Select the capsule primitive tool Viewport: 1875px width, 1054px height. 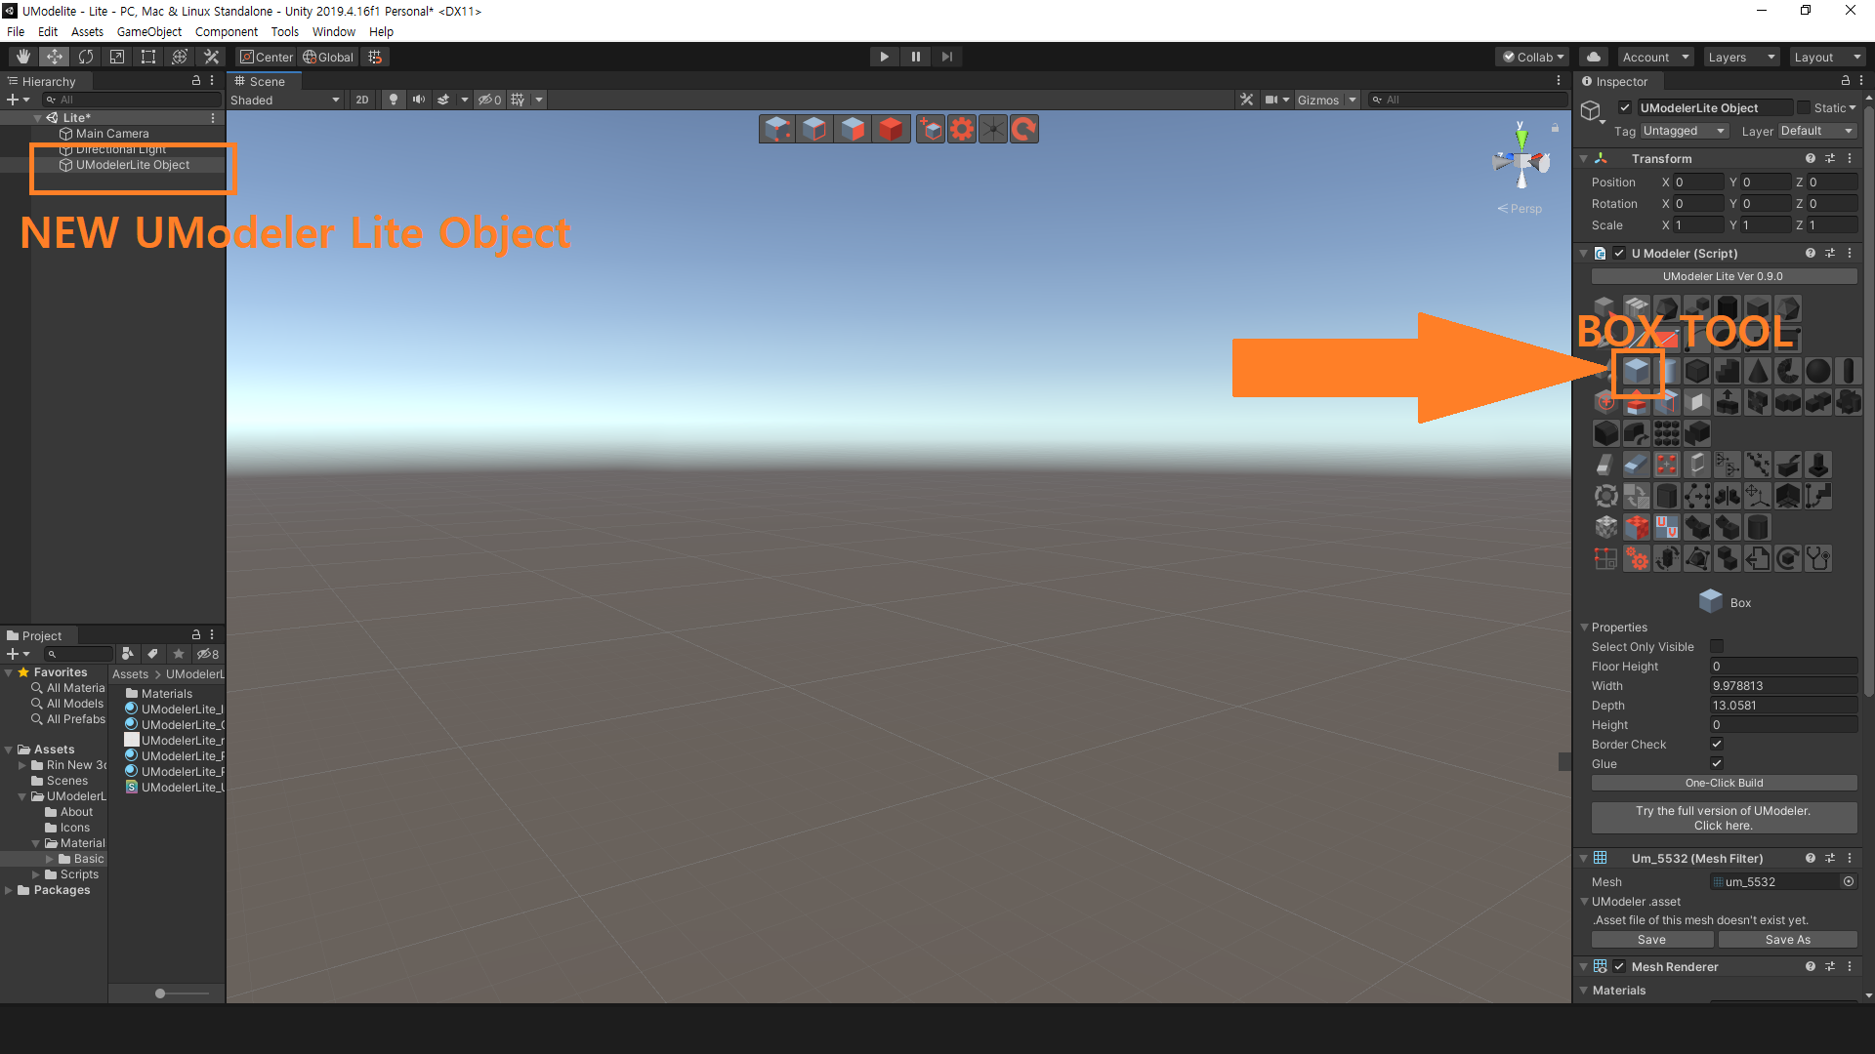1849,371
